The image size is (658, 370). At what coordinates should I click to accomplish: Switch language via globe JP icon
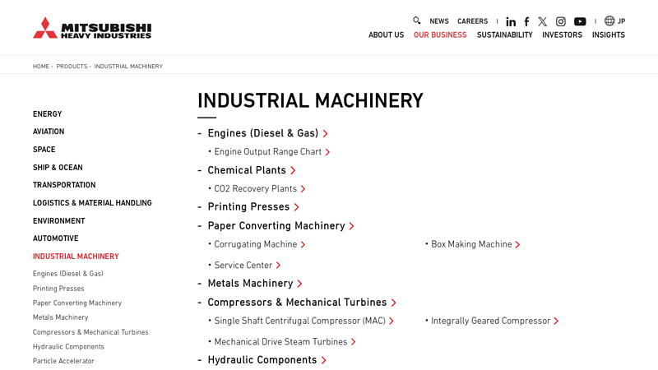coord(614,21)
